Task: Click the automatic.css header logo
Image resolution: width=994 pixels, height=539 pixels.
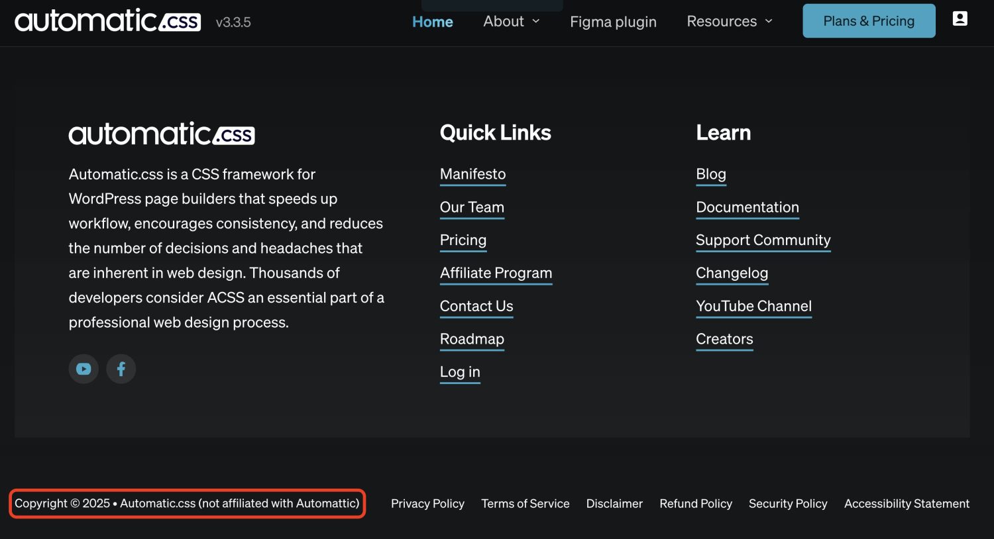Action: tap(107, 21)
